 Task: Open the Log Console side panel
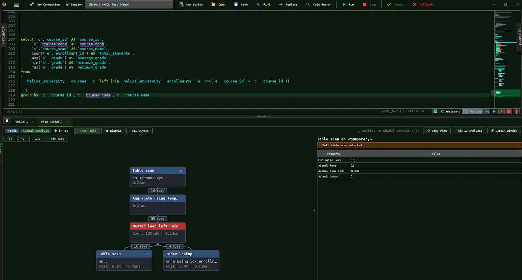[519, 37]
